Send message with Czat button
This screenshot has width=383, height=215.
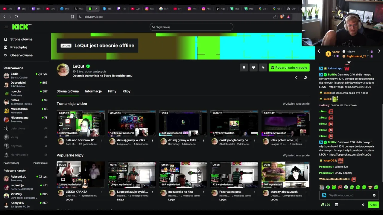click(x=373, y=205)
